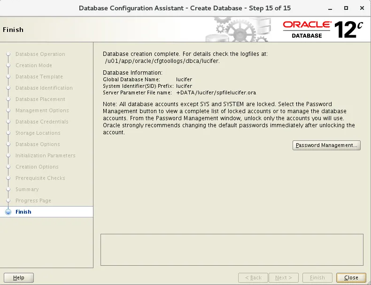
Task: Click the disabled Back button
Action: pyautogui.click(x=253, y=277)
